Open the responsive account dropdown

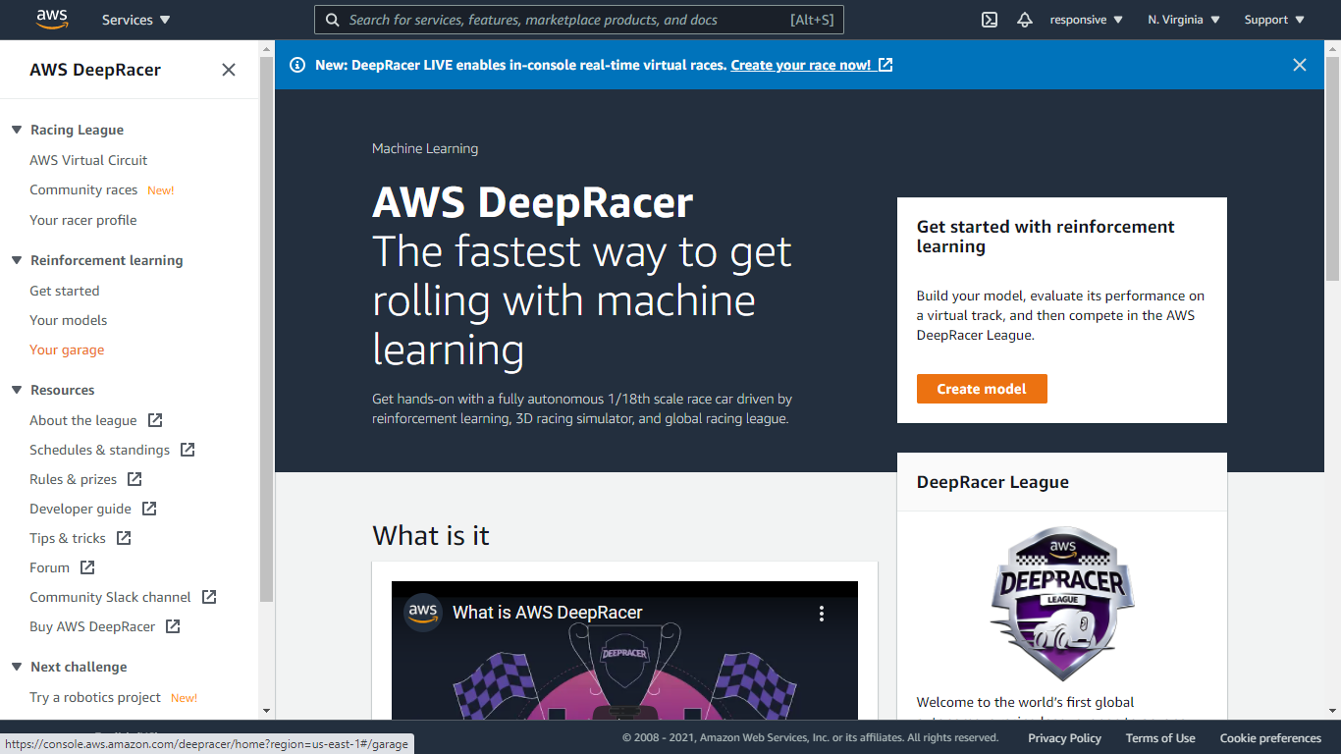pos(1086,20)
